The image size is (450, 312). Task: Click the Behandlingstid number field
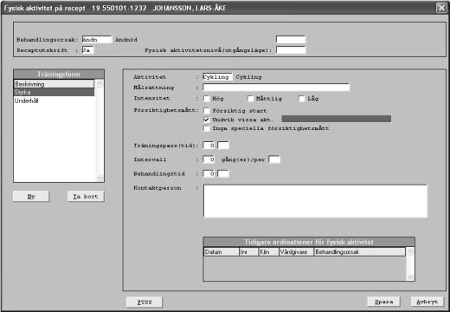tap(209, 173)
